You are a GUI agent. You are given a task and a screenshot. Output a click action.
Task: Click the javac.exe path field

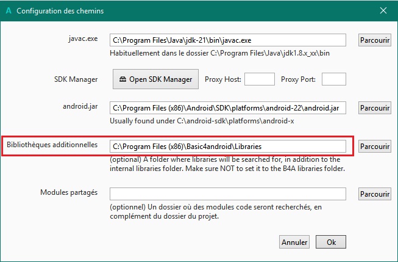[228, 40]
